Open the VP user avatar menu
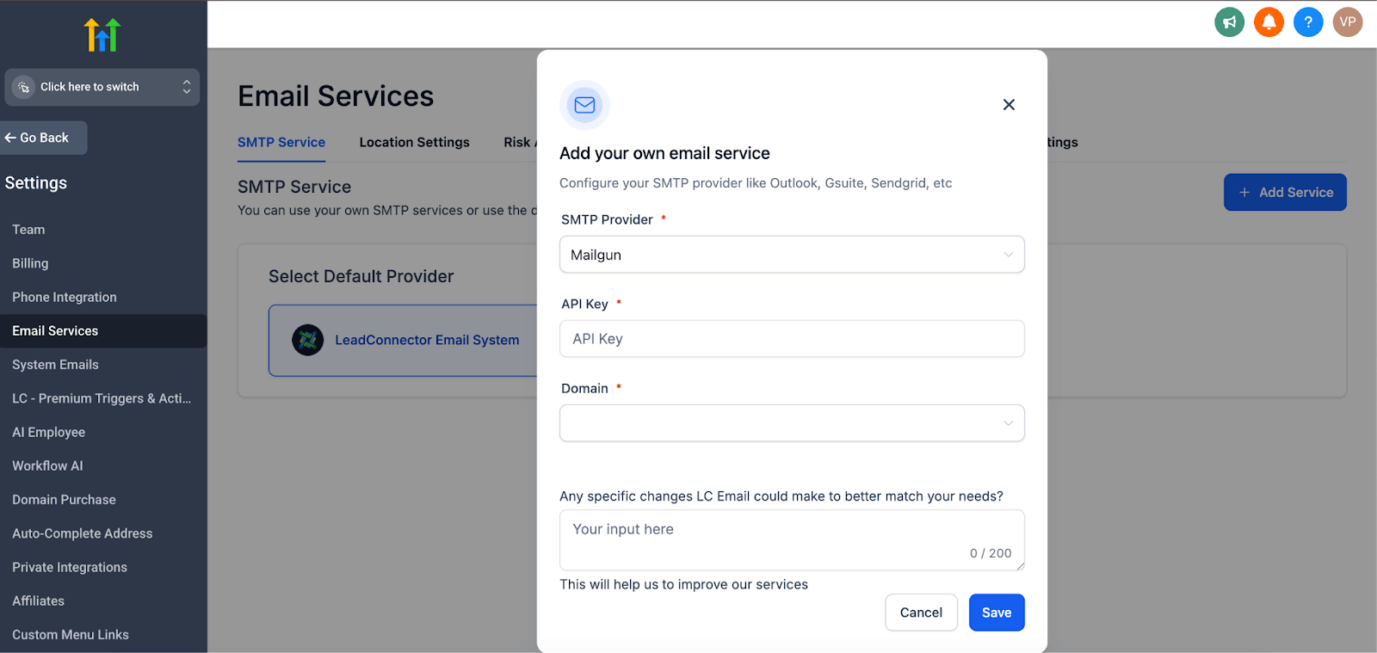Viewport: 1377px width, 653px height. point(1348,22)
